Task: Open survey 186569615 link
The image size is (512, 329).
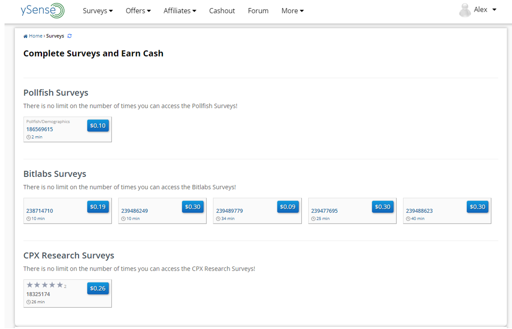Action: (39, 129)
